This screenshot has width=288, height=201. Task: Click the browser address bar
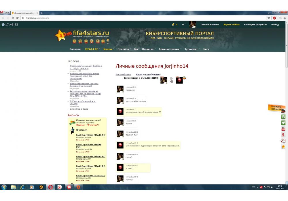[x=144, y=18]
